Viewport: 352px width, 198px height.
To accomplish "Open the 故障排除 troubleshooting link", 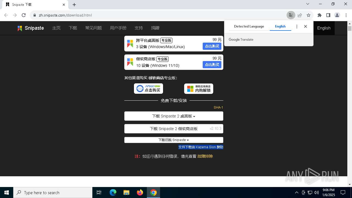I will click(205, 156).
